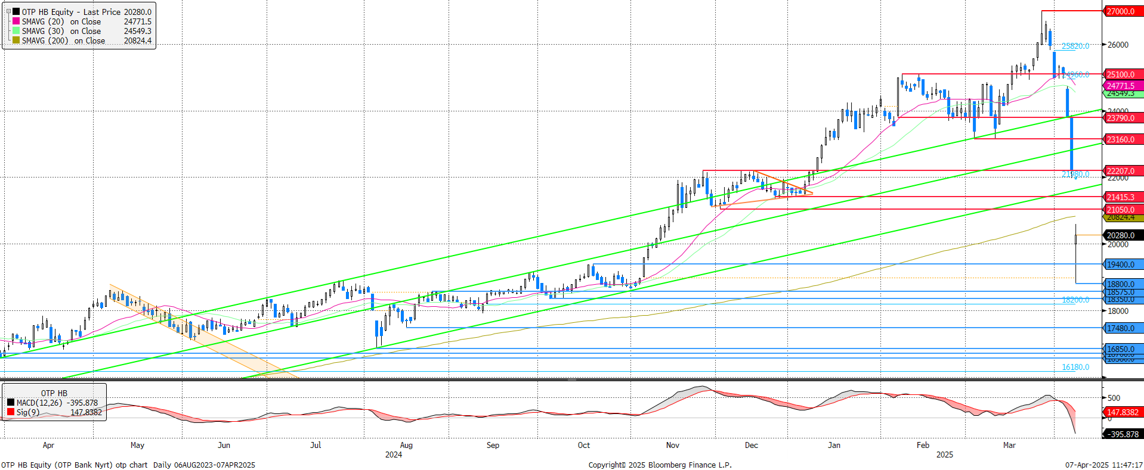Click the 'OTP HB' title in MACD legend
Screen dimensions: 1144x470
(x=54, y=393)
